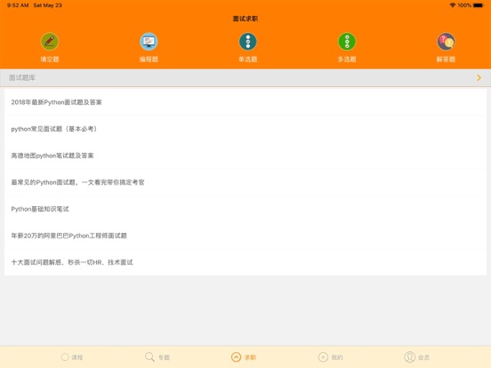The width and height of the screenshot is (491, 368).
Task: Open the 编程题 monitor icon
Action: [x=149, y=42]
